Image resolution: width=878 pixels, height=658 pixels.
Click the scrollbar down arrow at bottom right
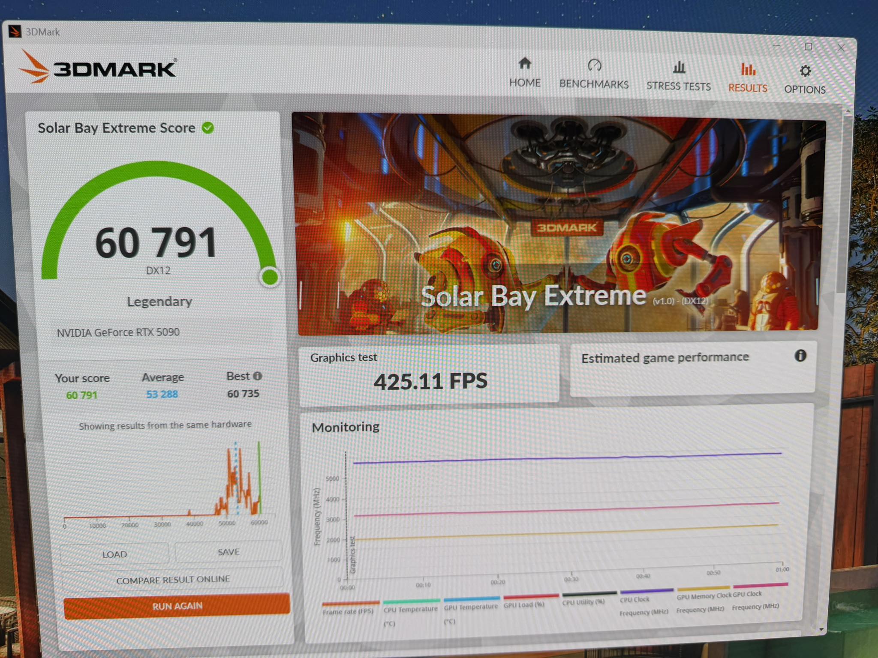tap(822, 629)
